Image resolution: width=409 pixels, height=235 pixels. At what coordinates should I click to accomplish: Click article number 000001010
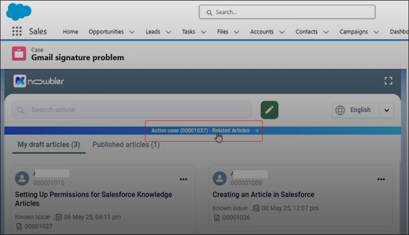pyautogui.click(x=49, y=183)
